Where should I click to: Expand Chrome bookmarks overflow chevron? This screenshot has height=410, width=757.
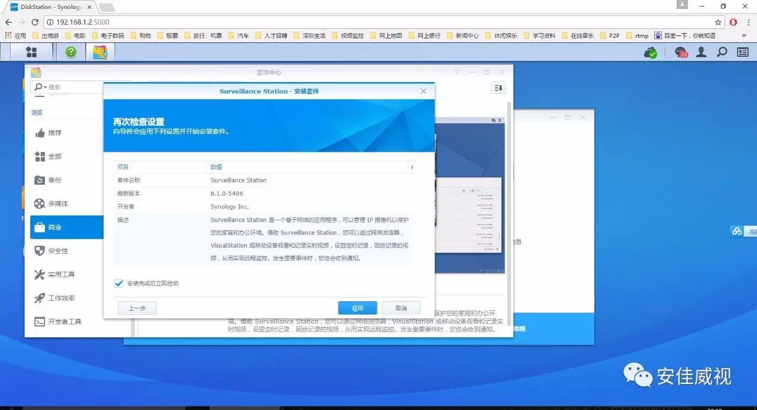coord(744,35)
